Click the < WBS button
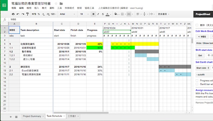This screenshot has width=213, height=121. pyautogui.click(x=202, y=37)
